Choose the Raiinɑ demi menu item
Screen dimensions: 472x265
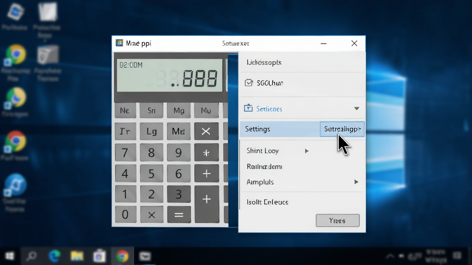[264, 167]
